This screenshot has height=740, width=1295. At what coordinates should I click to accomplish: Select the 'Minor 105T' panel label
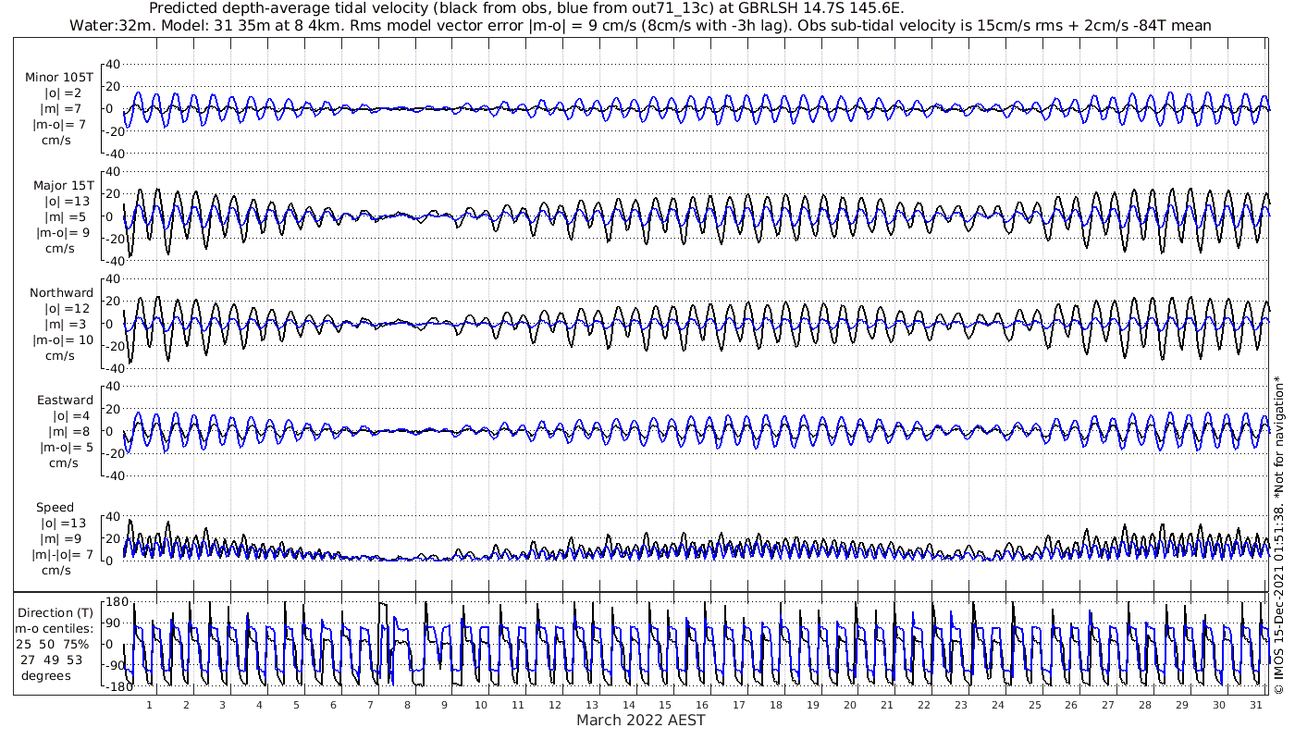(x=59, y=78)
